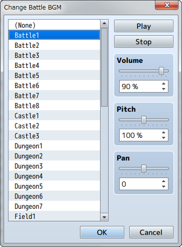Click the Volume field showing 90 %
The width and height of the screenshot is (182, 247).
pos(144,87)
